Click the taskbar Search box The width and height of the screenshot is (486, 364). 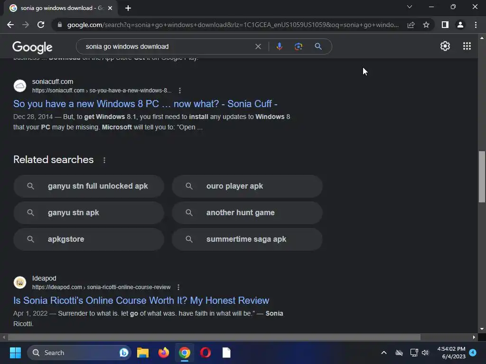(x=79, y=353)
